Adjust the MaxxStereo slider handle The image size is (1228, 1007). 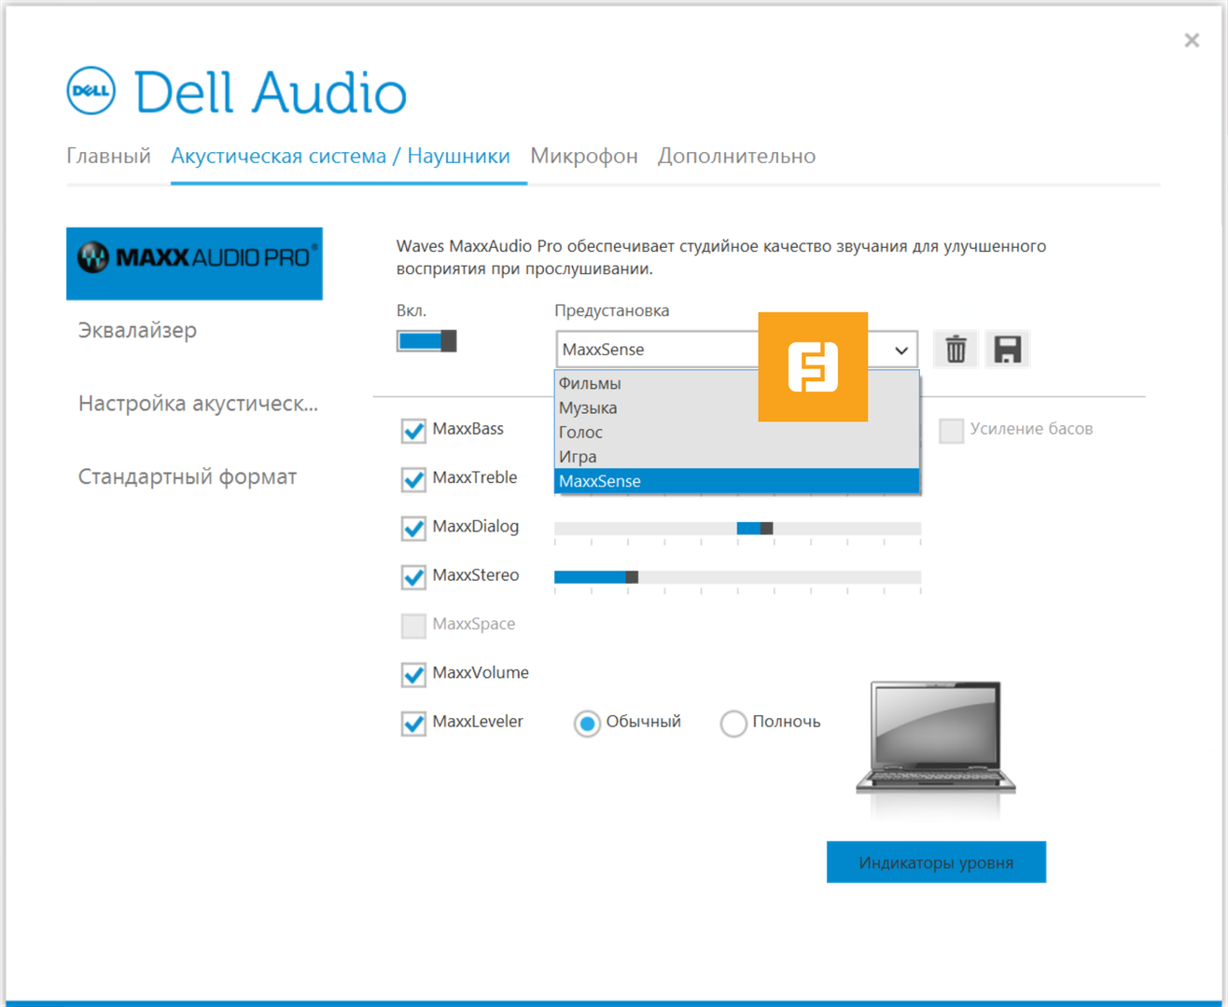(x=632, y=577)
